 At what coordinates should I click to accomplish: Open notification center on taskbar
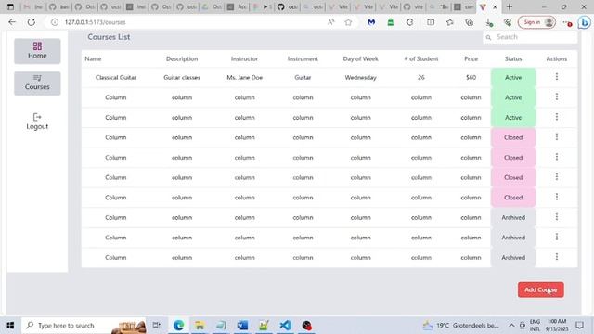pos(579,326)
